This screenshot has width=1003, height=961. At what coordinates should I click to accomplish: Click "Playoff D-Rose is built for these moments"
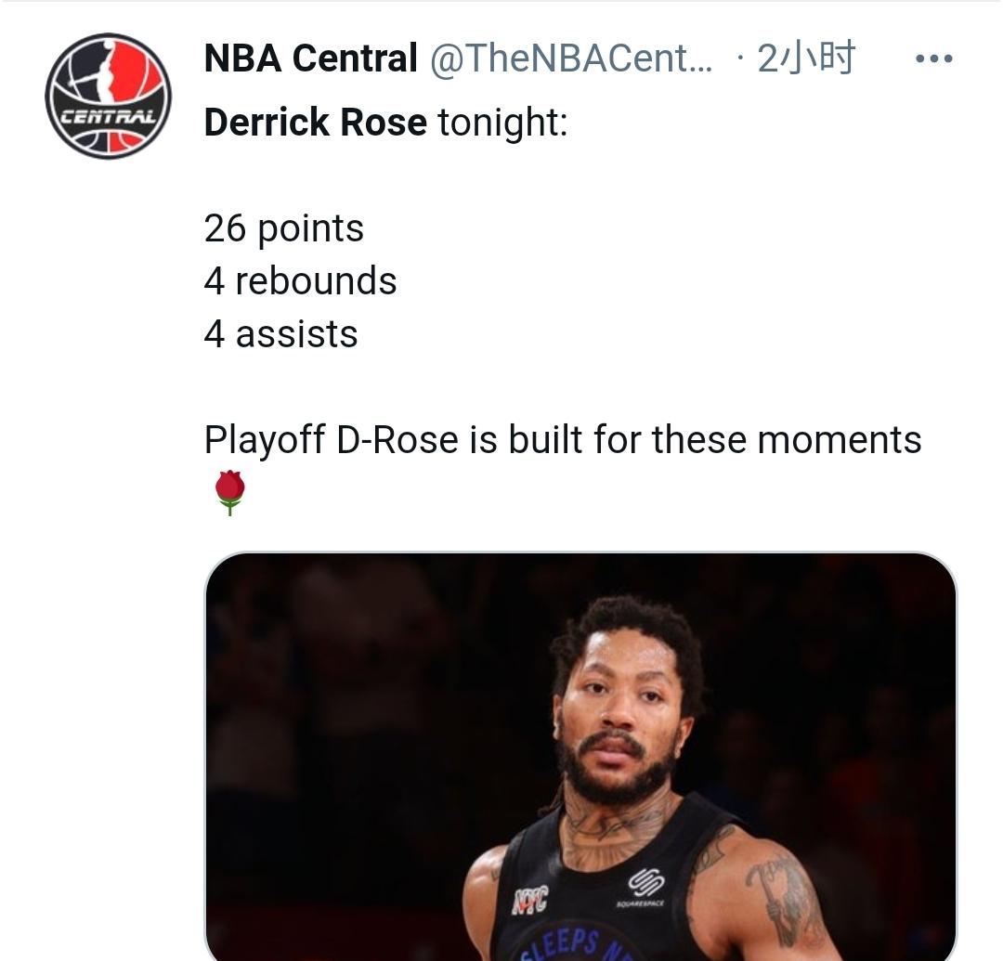pyautogui.click(x=562, y=439)
